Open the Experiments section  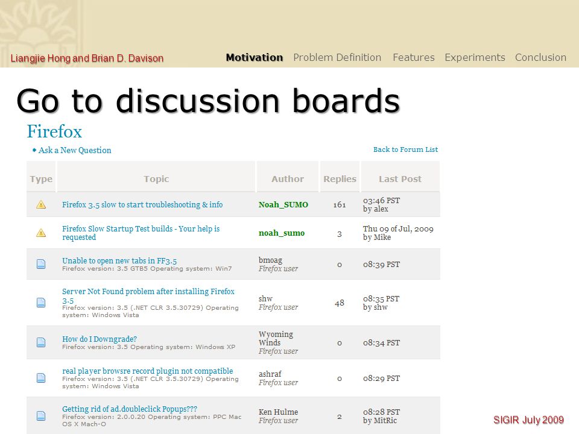(x=475, y=58)
